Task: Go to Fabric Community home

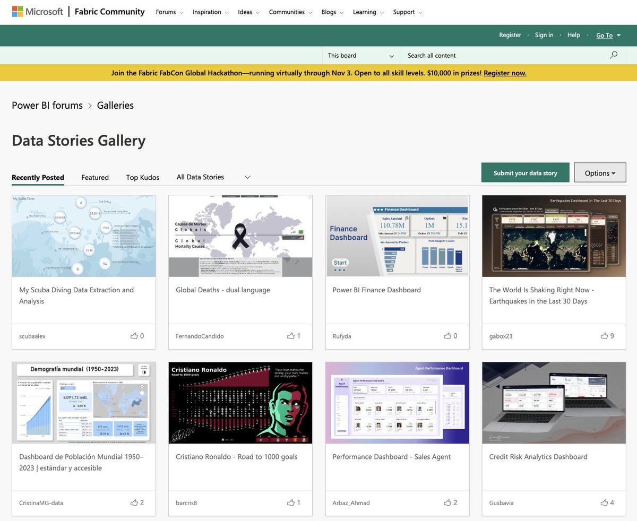Action: [x=110, y=12]
